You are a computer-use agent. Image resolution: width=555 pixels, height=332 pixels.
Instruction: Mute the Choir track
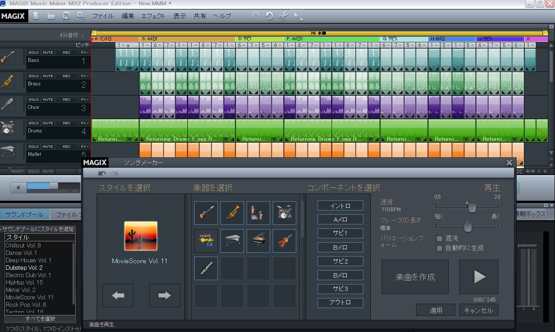click(x=48, y=99)
